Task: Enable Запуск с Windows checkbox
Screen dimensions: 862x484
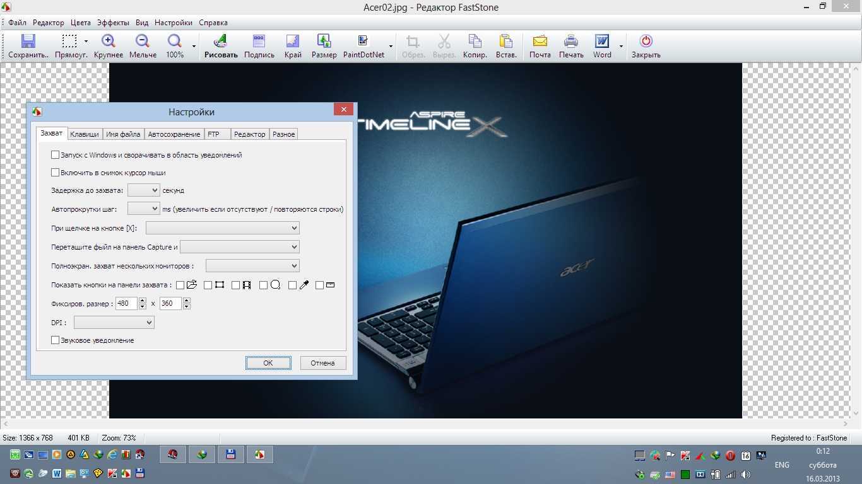Action: [x=55, y=154]
